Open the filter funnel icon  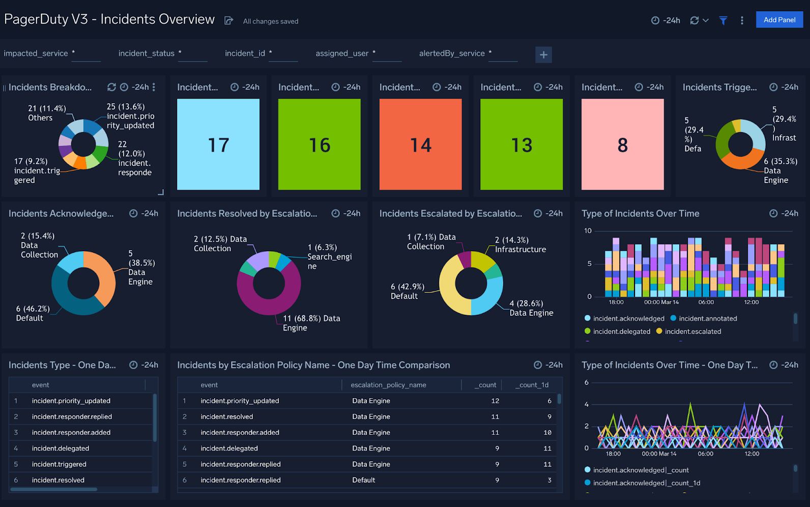coord(723,20)
